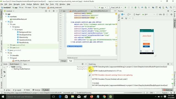Screen dimensions: 176x99
Task: Switch to activity_questions.xml editor tab
Action: pyautogui.click(x=79, y=11)
